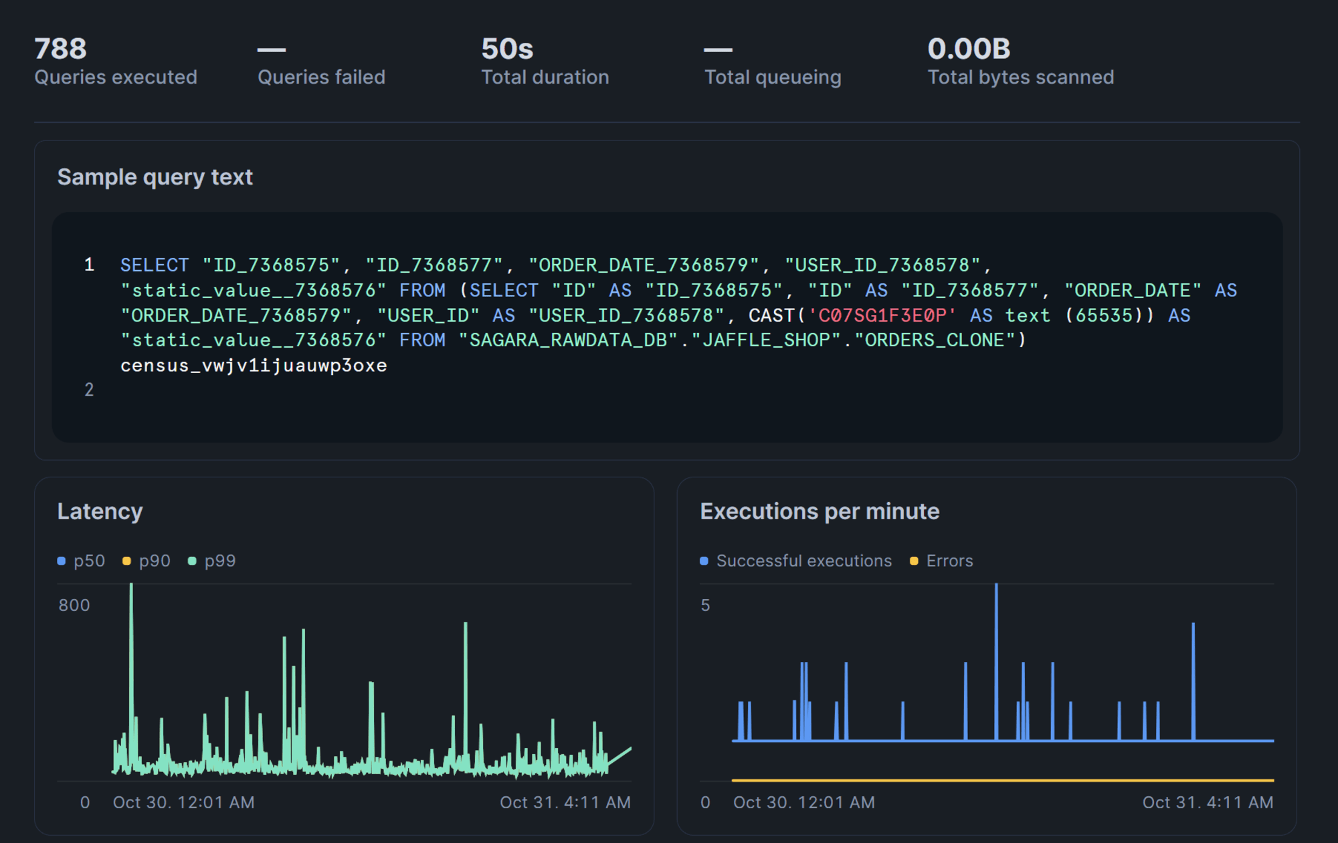Click the p90 legend label
The width and height of the screenshot is (1338, 843).
point(155,561)
